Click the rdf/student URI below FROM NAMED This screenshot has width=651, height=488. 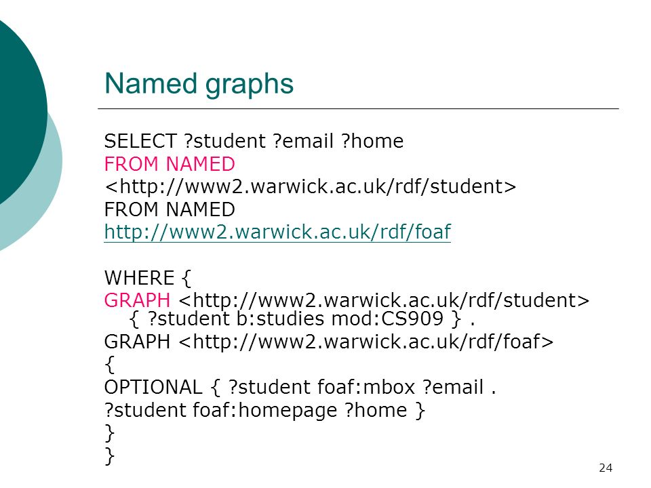pyautogui.click(x=311, y=186)
